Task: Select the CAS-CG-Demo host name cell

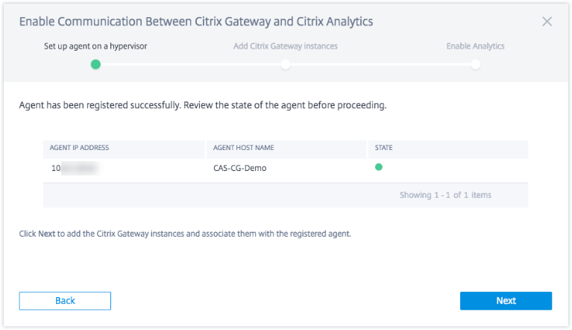Action: [239, 168]
